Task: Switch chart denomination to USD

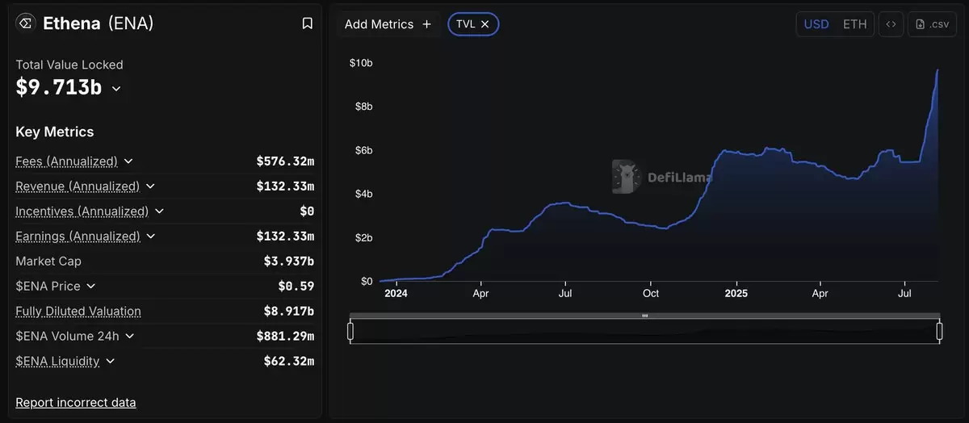Action: click(x=816, y=24)
